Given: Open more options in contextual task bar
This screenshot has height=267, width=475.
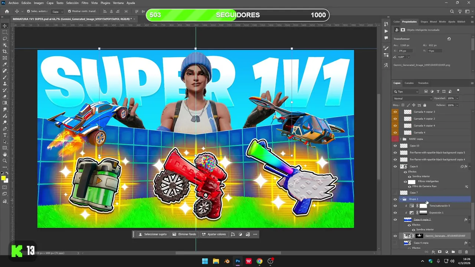Looking at the screenshot, I should tap(255, 234).
